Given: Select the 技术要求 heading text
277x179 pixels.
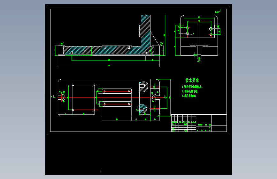Looking at the screenshot, I should pos(192,80).
